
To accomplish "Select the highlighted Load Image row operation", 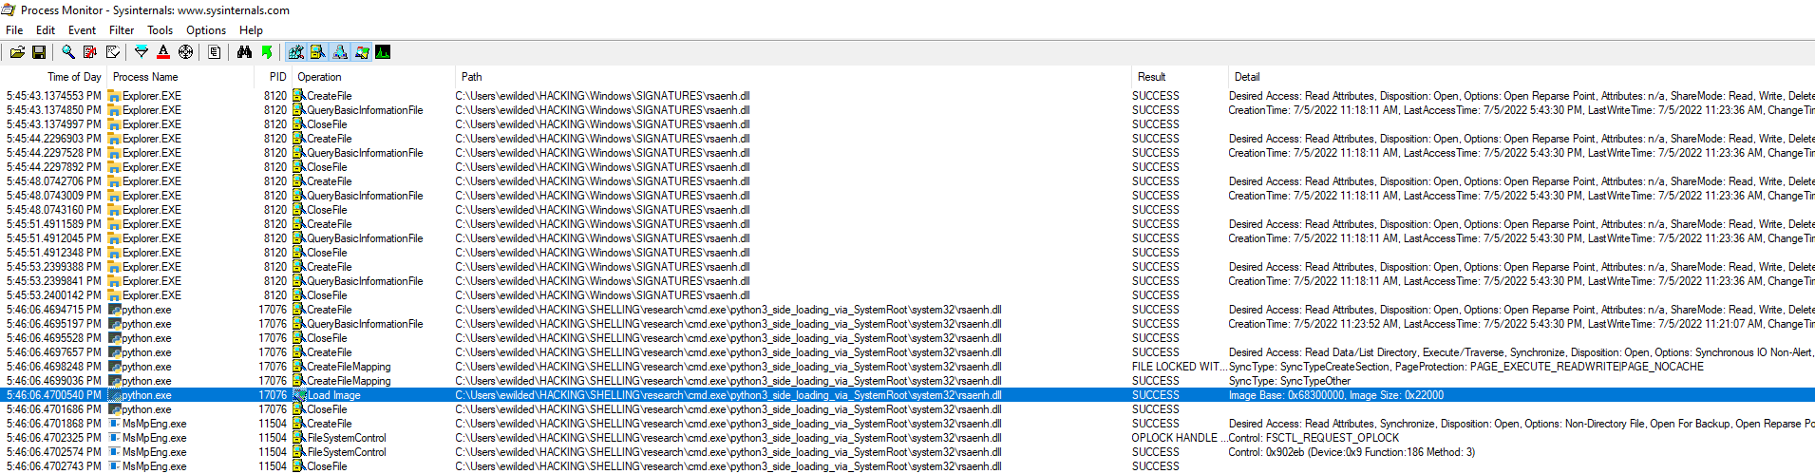I will [x=333, y=395].
